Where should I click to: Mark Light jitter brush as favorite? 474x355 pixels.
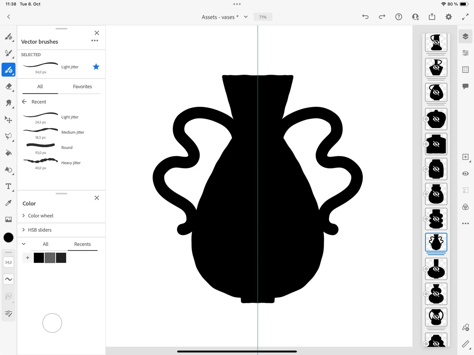pyautogui.click(x=96, y=67)
